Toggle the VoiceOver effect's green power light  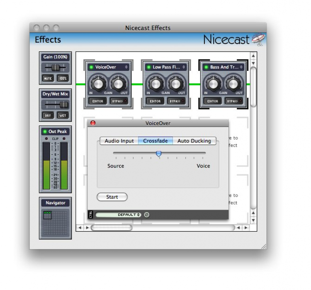click(x=92, y=67)
